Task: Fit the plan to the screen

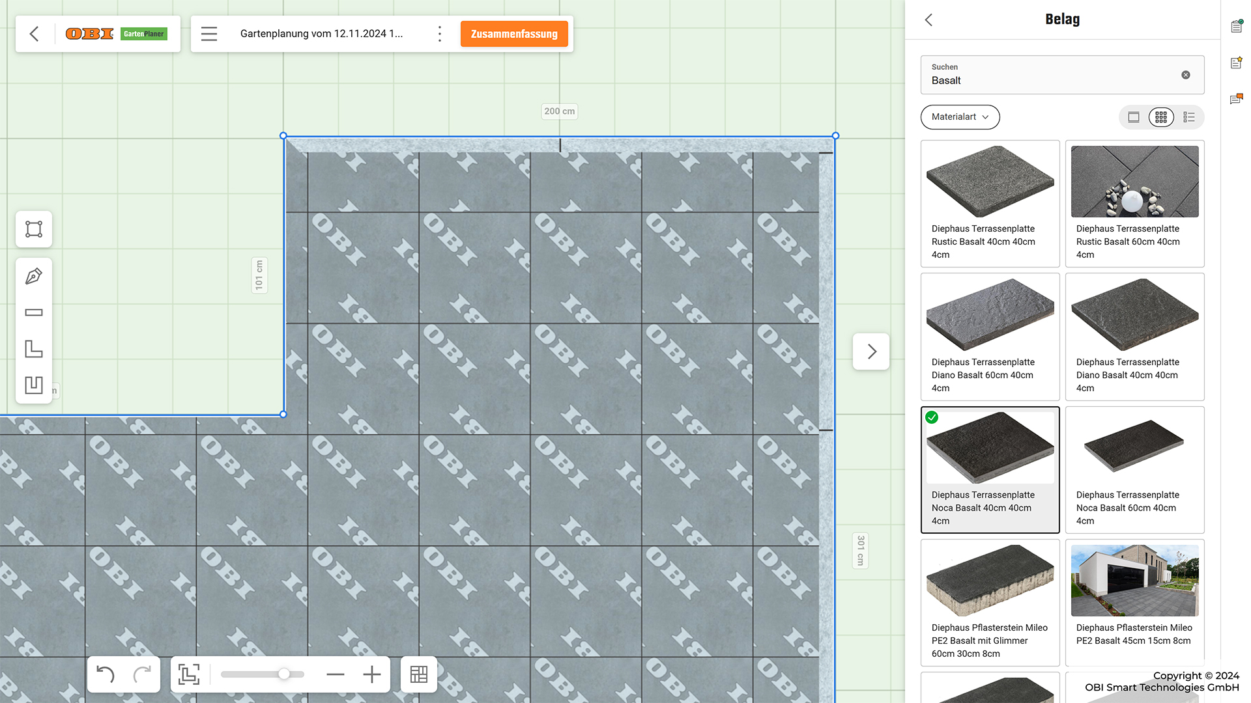Action: 189,674
